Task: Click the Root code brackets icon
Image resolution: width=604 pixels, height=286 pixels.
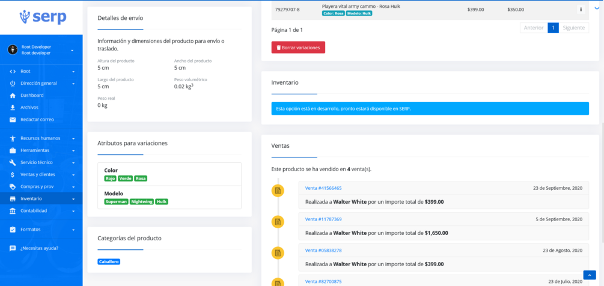Action: click(13, 71)
